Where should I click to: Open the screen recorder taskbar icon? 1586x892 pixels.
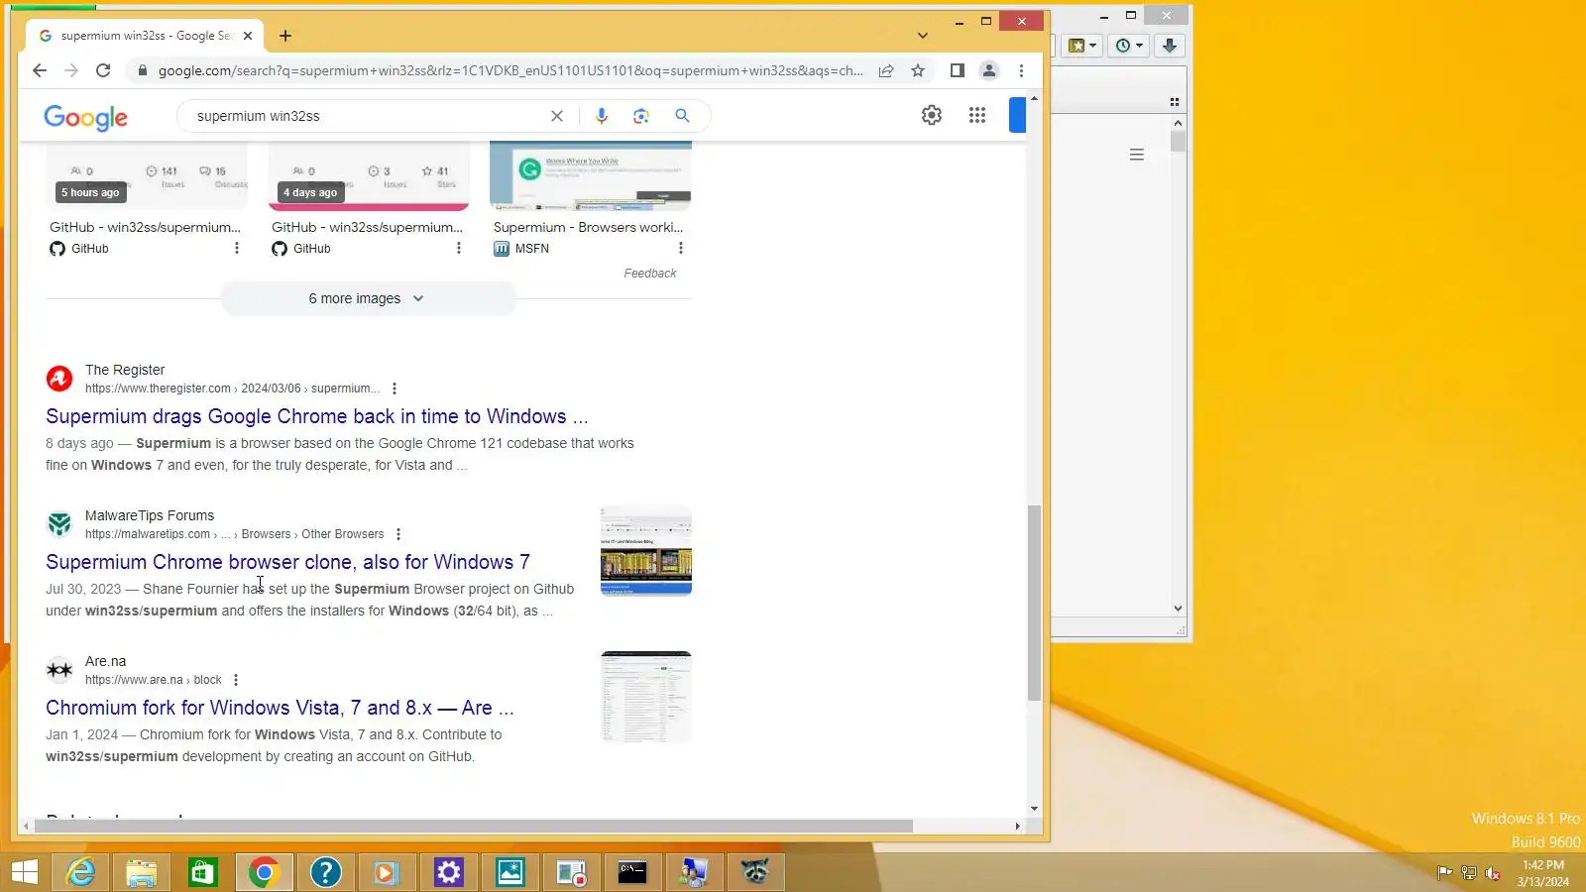[x=572, y=872]
